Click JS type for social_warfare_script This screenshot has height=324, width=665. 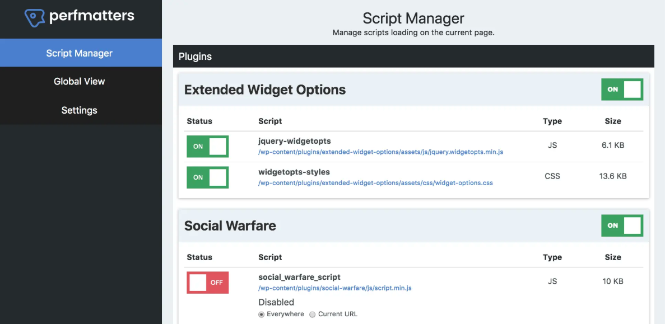click(x=552, y=281)
